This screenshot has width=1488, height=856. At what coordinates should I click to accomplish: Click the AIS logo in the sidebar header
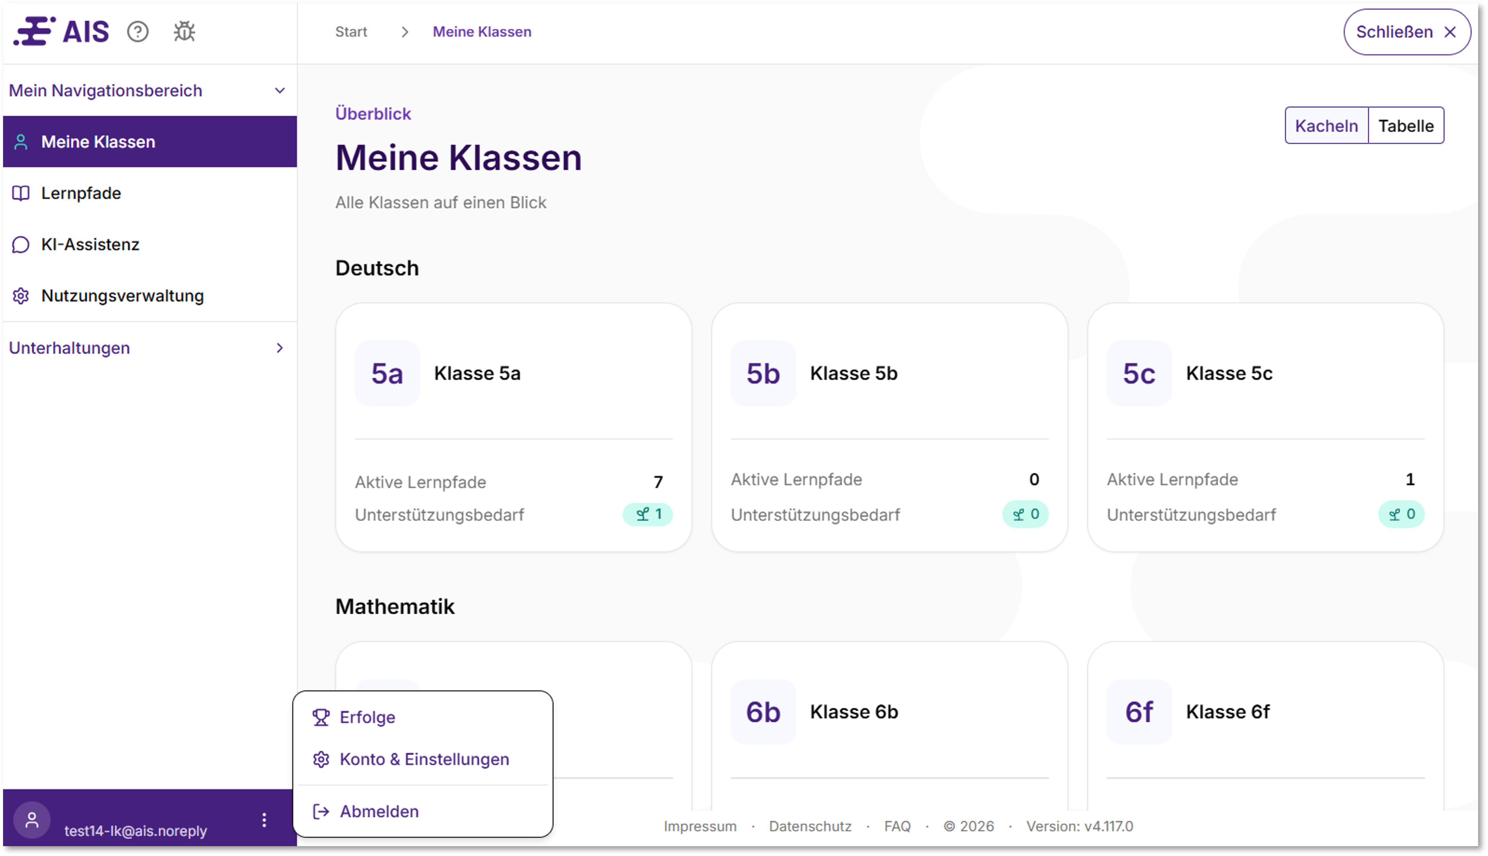point(61,31)
